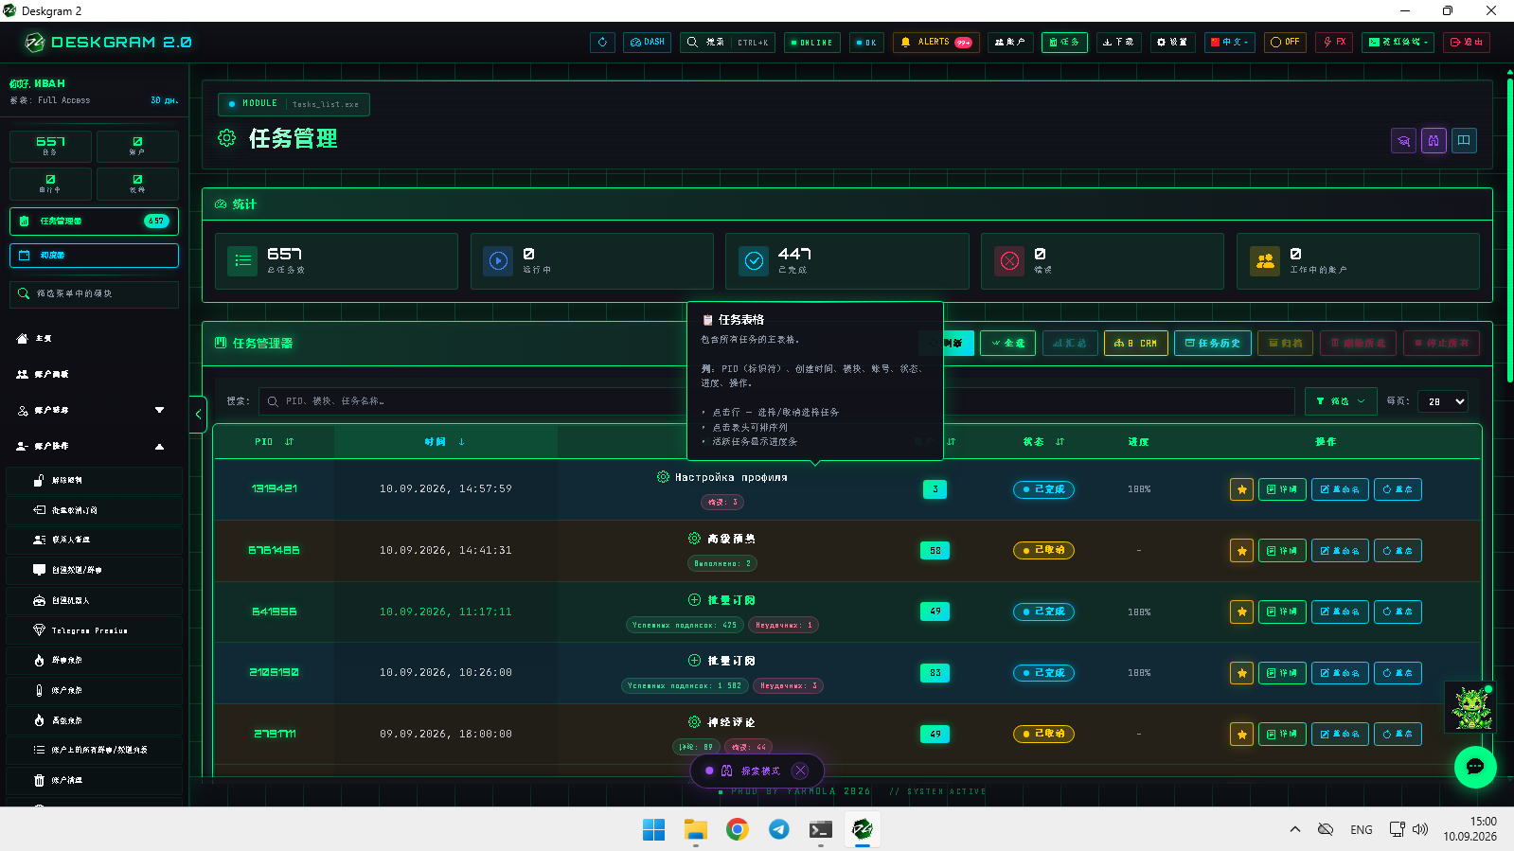Open the per-page count dropdown showing 20

tap(1443, 401)
